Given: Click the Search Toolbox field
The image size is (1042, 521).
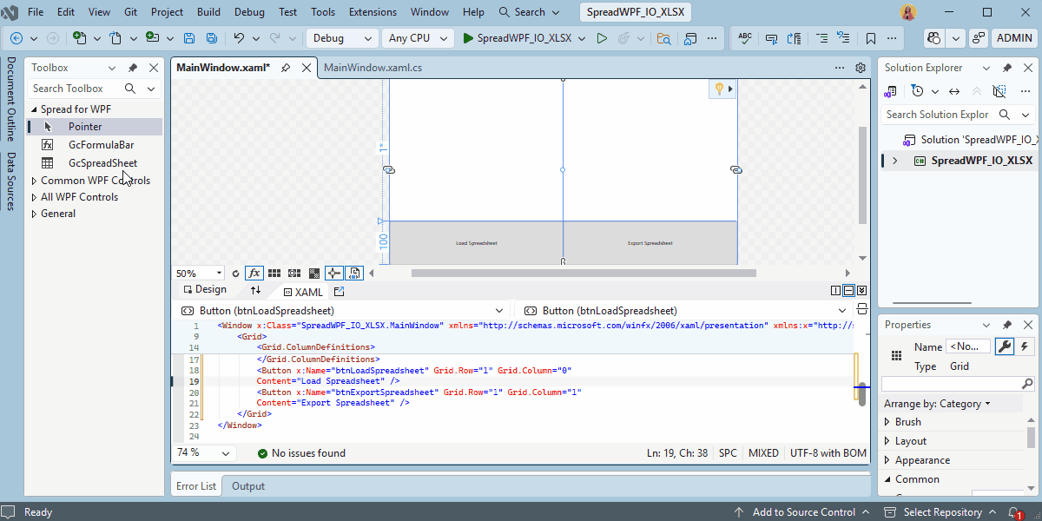Looking at the screenshot, I should [94, 89].
